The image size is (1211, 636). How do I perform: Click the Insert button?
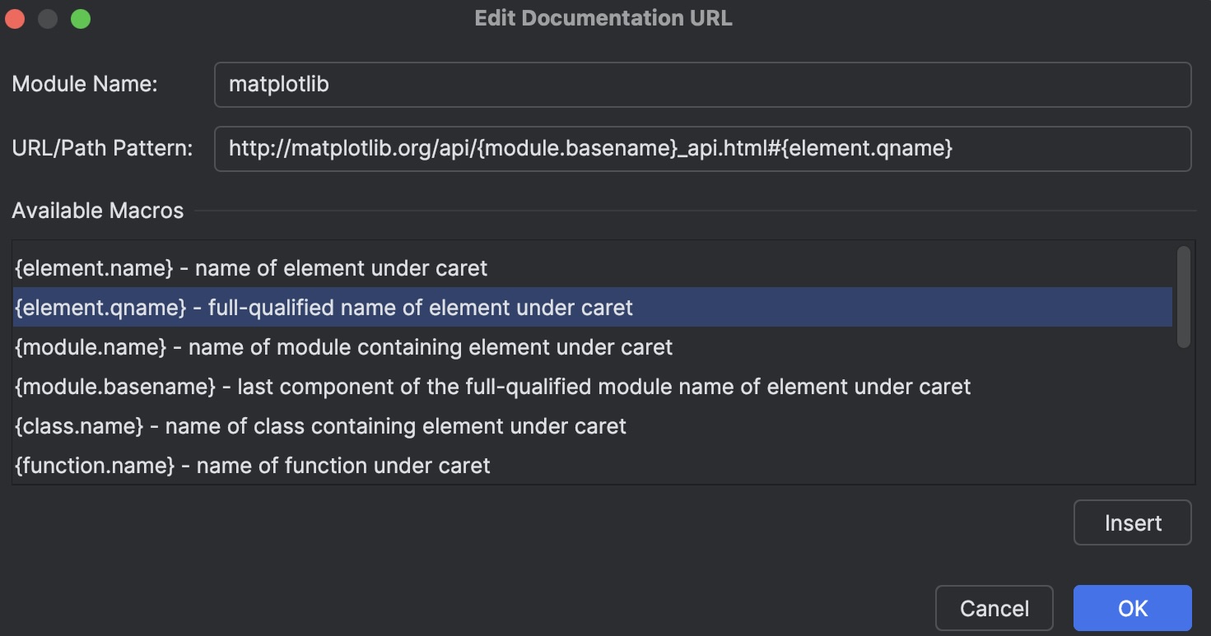(1132, 522)
